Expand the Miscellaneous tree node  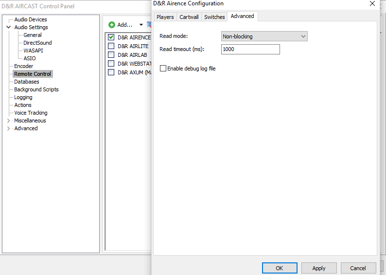[8, 120]
